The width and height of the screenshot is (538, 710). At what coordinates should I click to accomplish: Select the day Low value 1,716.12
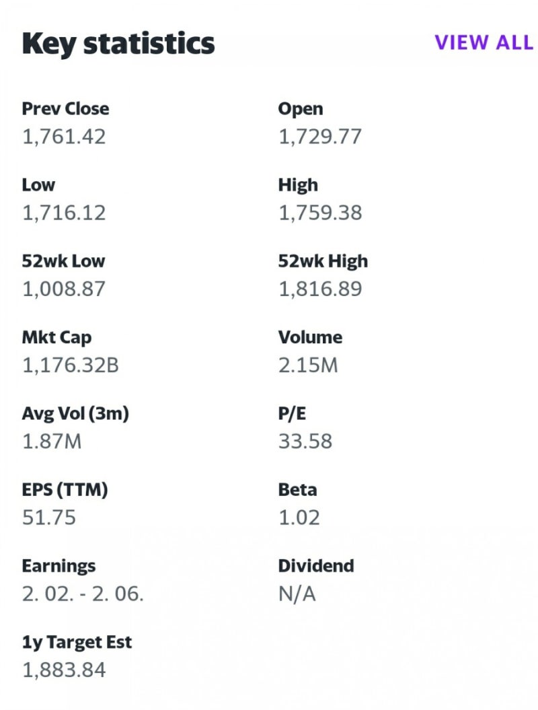tap(64, 213)
